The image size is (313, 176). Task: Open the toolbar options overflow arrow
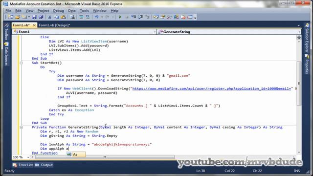click(195, 18)
